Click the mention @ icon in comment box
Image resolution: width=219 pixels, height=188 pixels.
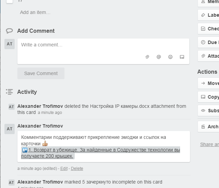159,57
